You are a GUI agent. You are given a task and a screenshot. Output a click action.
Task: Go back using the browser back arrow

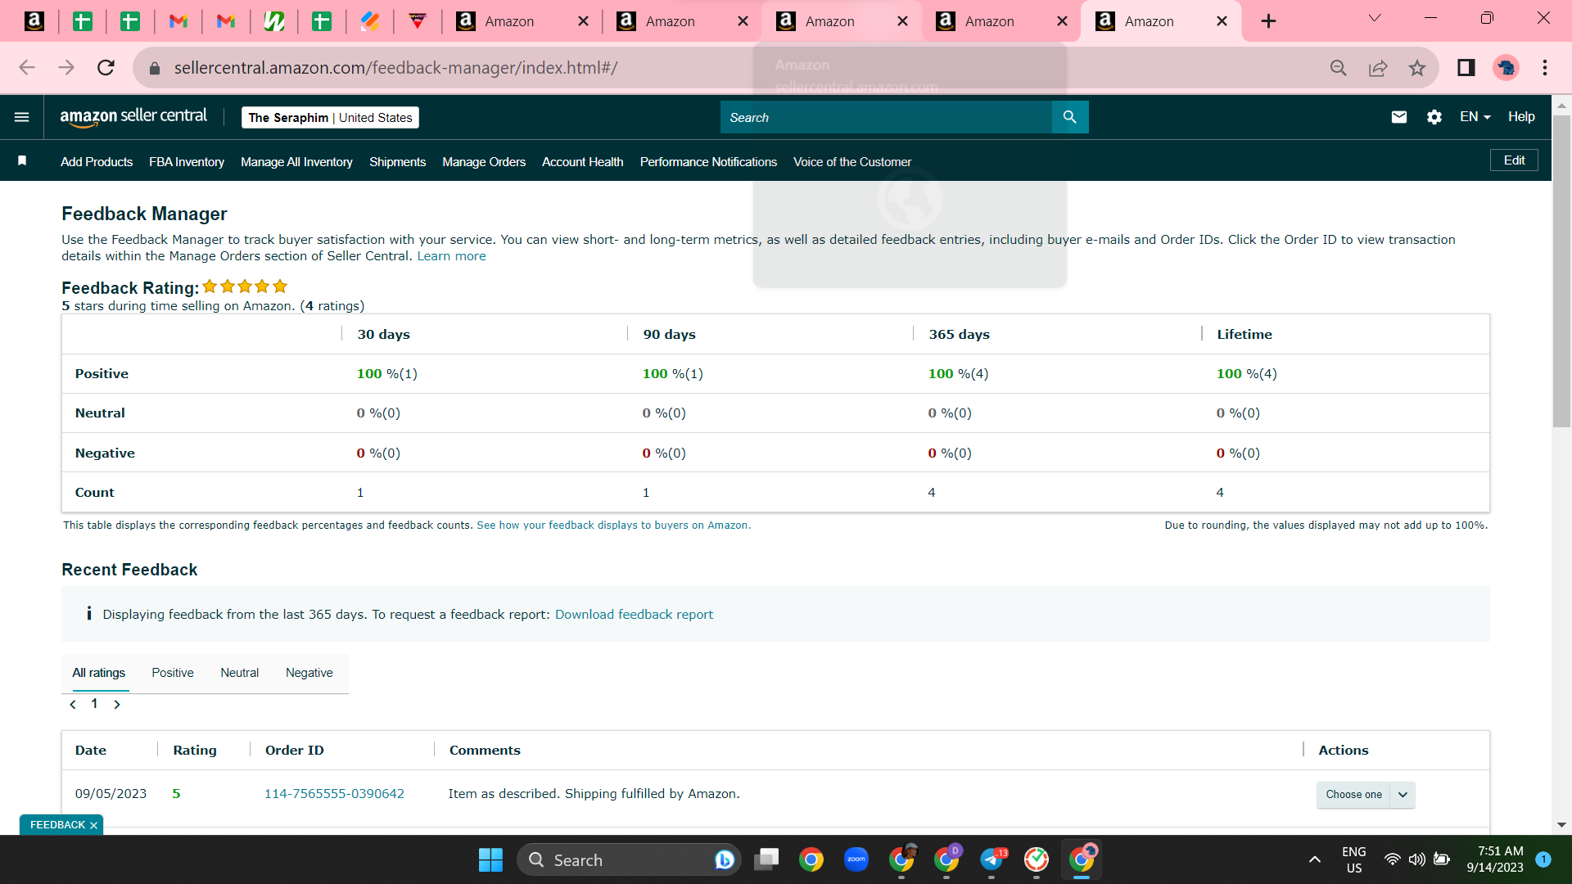[x=27, y=68]
